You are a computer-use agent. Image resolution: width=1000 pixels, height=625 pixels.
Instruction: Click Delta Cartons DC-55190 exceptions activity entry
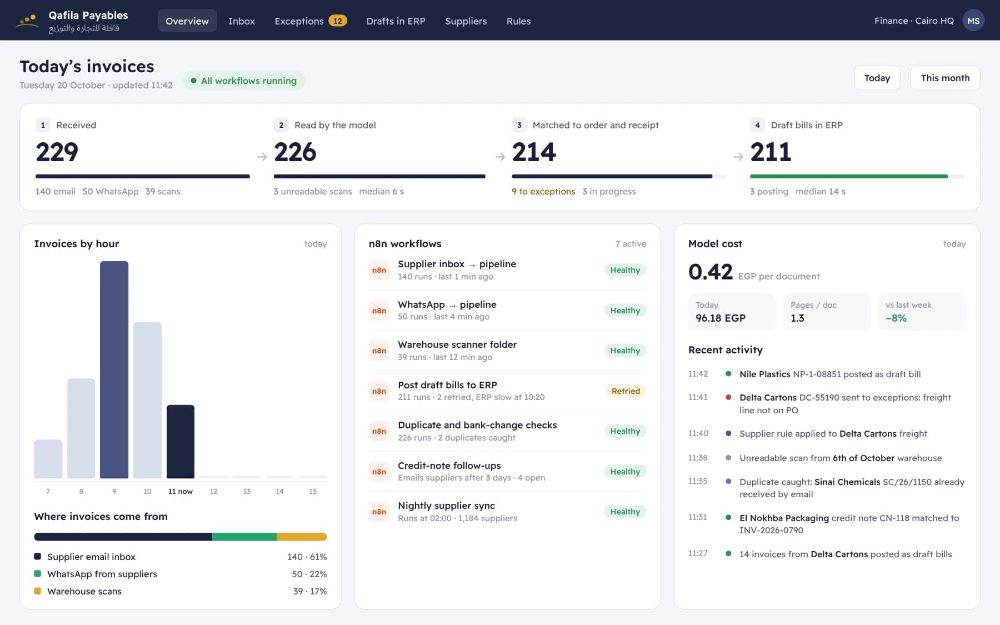pos(827,404)
